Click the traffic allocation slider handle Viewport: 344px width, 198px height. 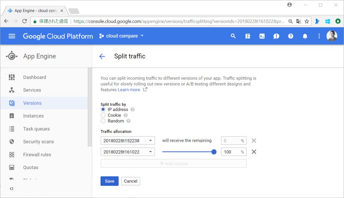pyautogui.click(x=214, y=152)
